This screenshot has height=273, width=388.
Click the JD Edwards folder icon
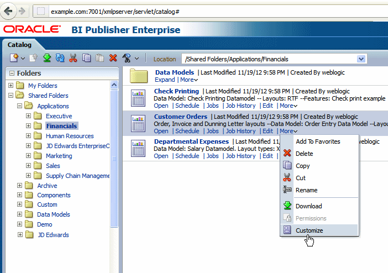point(29,235)
